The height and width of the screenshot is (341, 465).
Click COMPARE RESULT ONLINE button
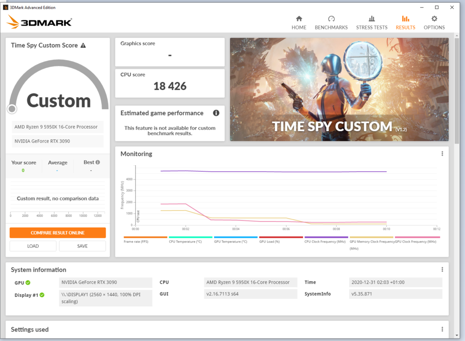point(57,233)
